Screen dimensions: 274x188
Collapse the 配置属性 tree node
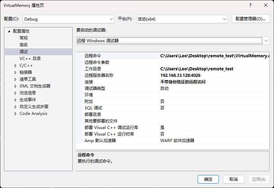click(x=9, y=31)
